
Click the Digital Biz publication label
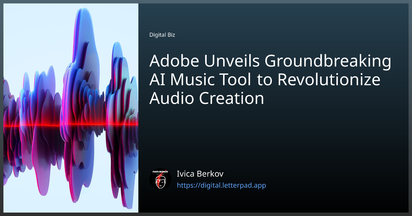(x=162, y=35)
